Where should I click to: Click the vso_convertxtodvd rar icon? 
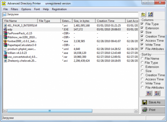coord(5,57)
